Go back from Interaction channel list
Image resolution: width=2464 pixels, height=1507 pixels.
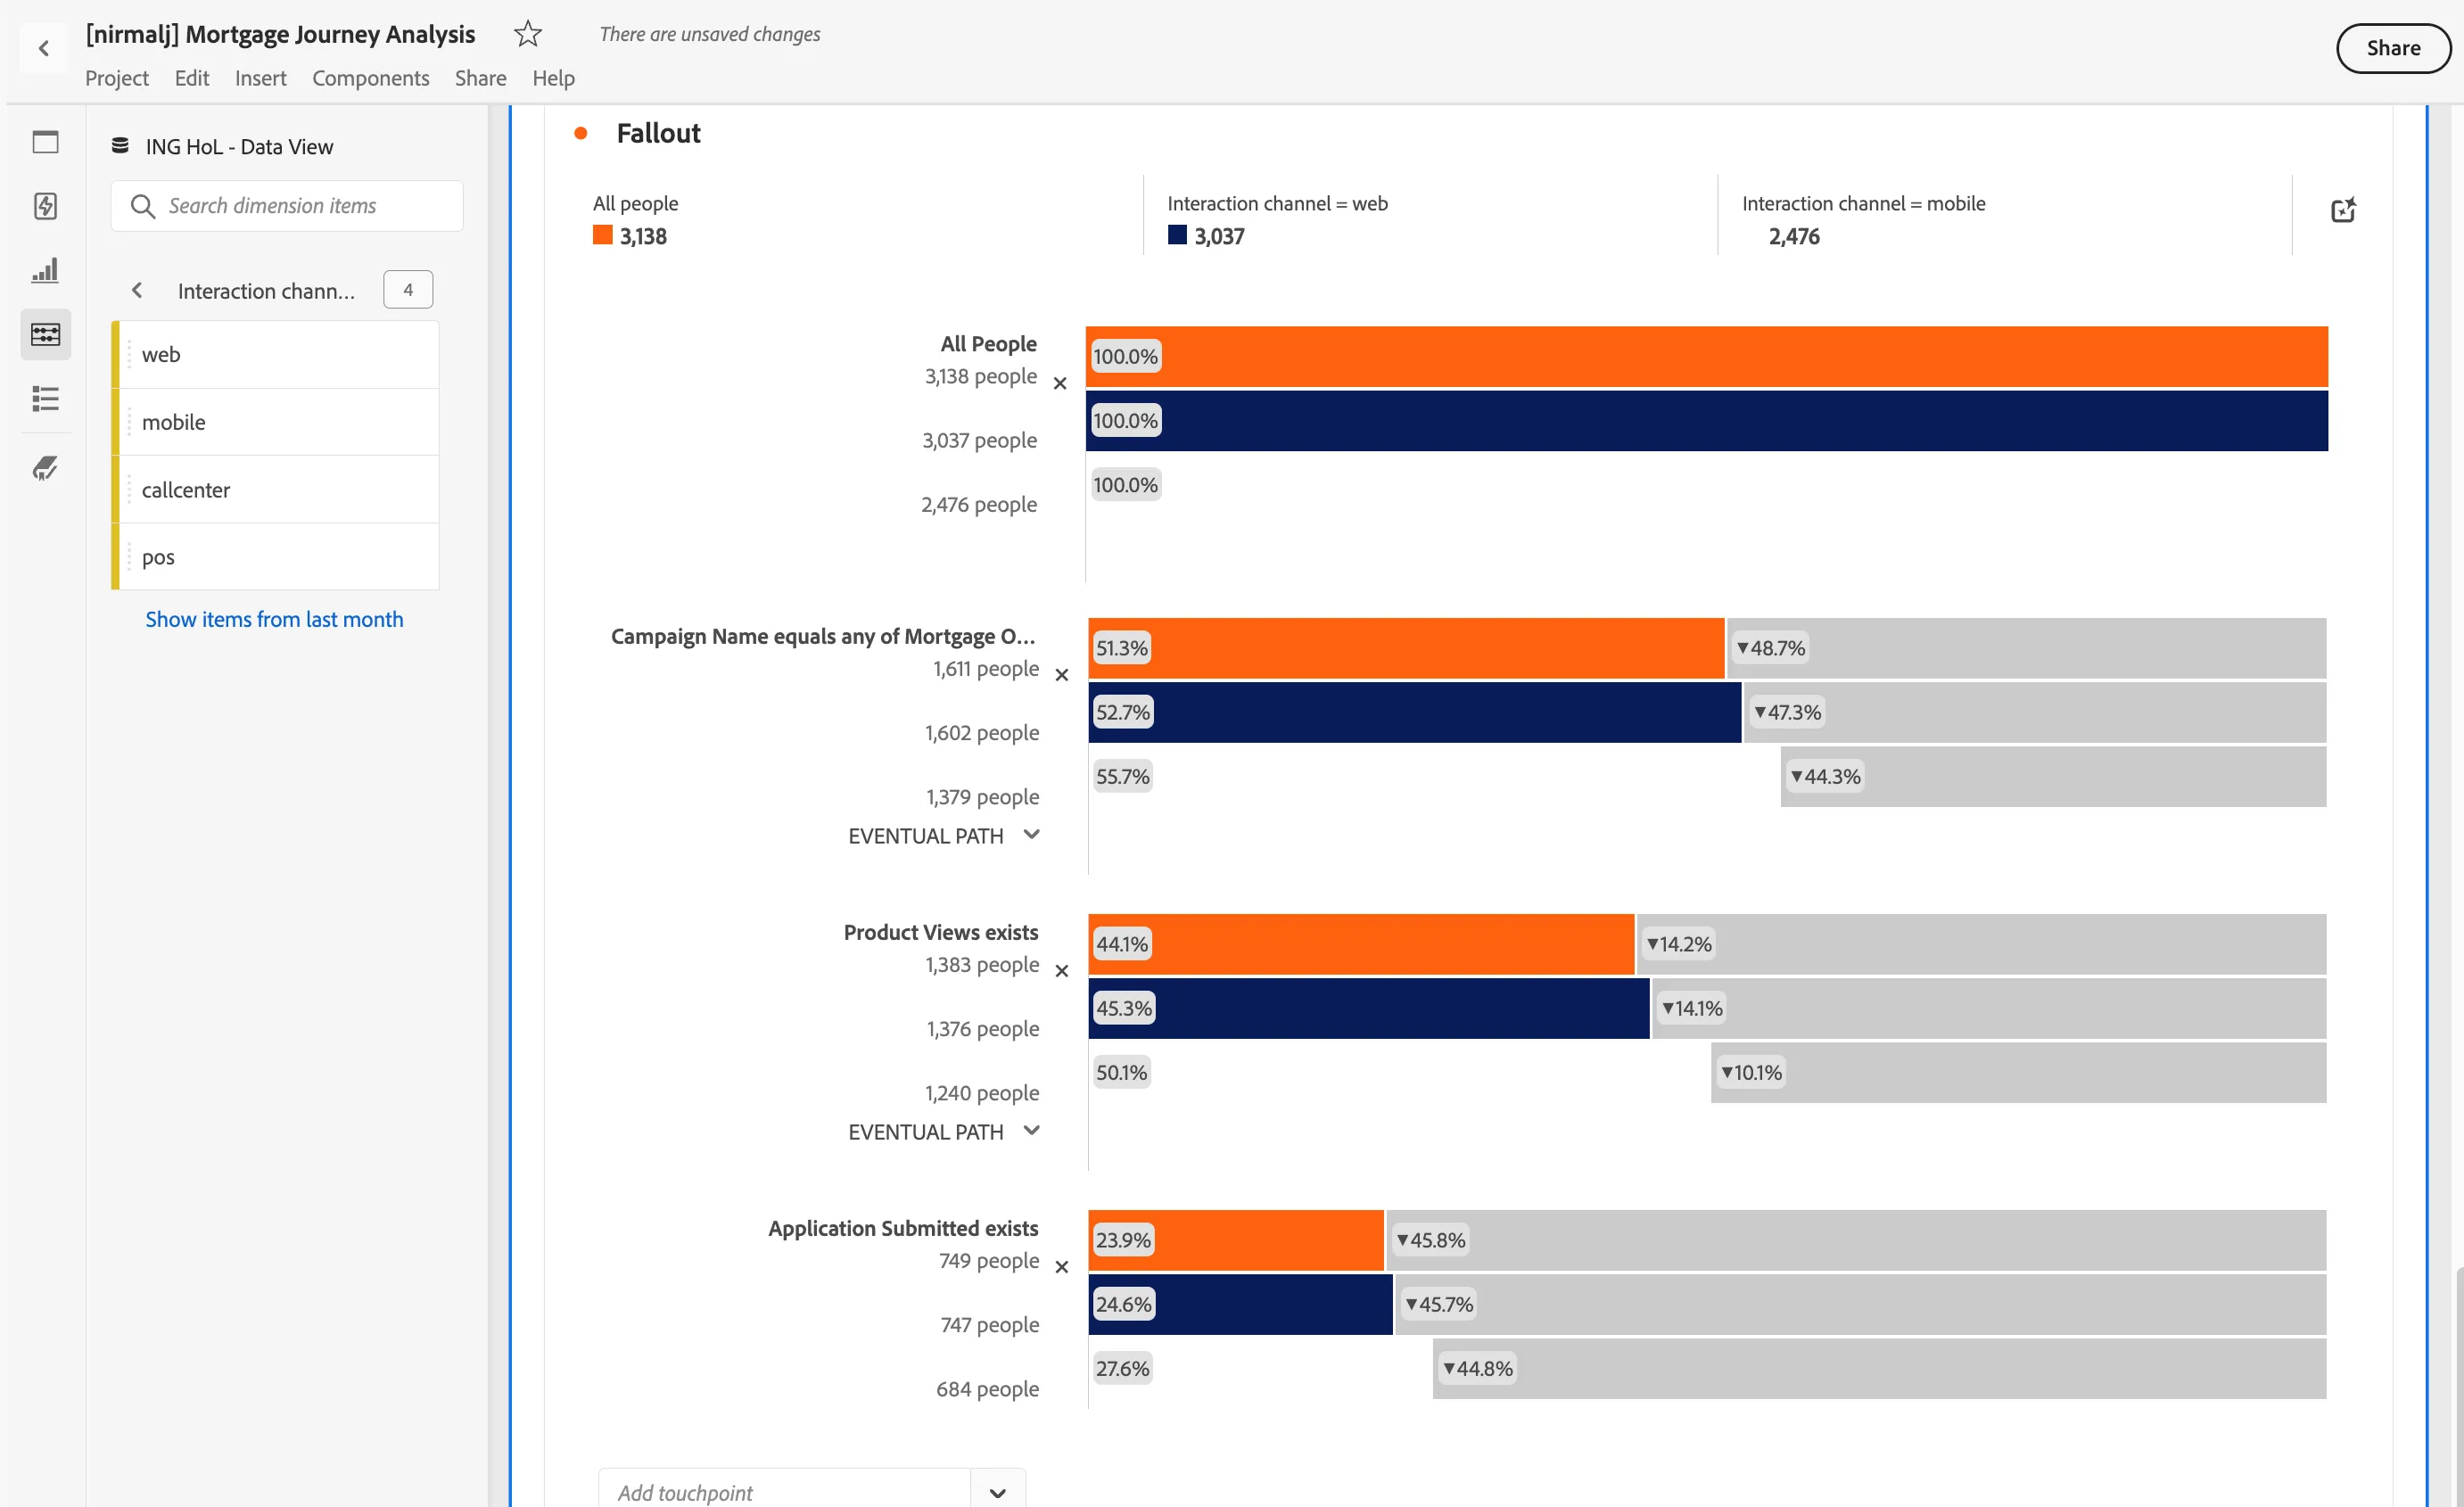(137, 290)
